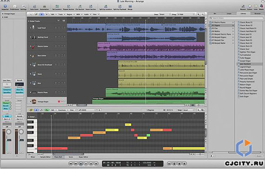Toggle the Compressor insert on the EVB3 channel strip
265x169 pixels.
coord(7,90)
